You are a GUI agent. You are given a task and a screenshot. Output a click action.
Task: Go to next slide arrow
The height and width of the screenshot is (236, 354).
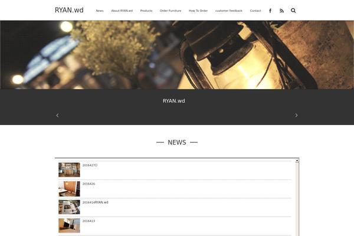pyautogui.click(x=296, y=116)
